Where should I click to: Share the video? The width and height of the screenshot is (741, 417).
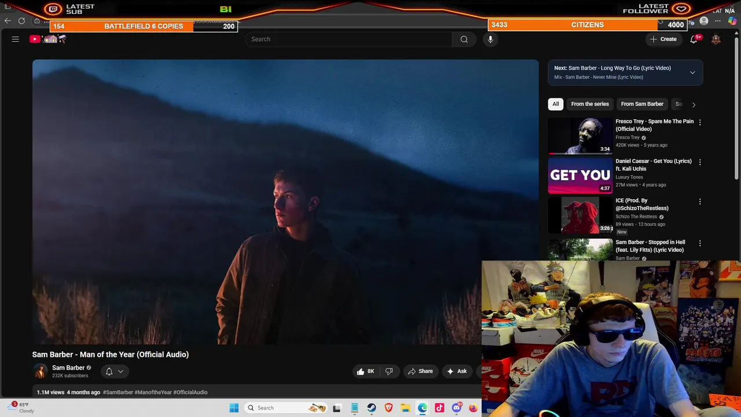420,371
